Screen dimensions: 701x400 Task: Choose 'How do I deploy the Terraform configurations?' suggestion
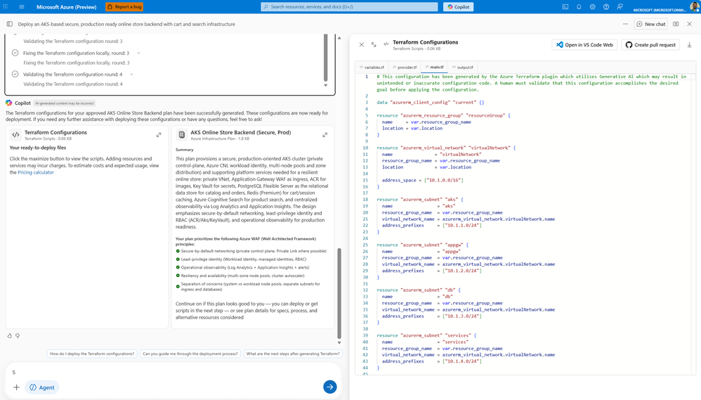click(x=92, y=354)
